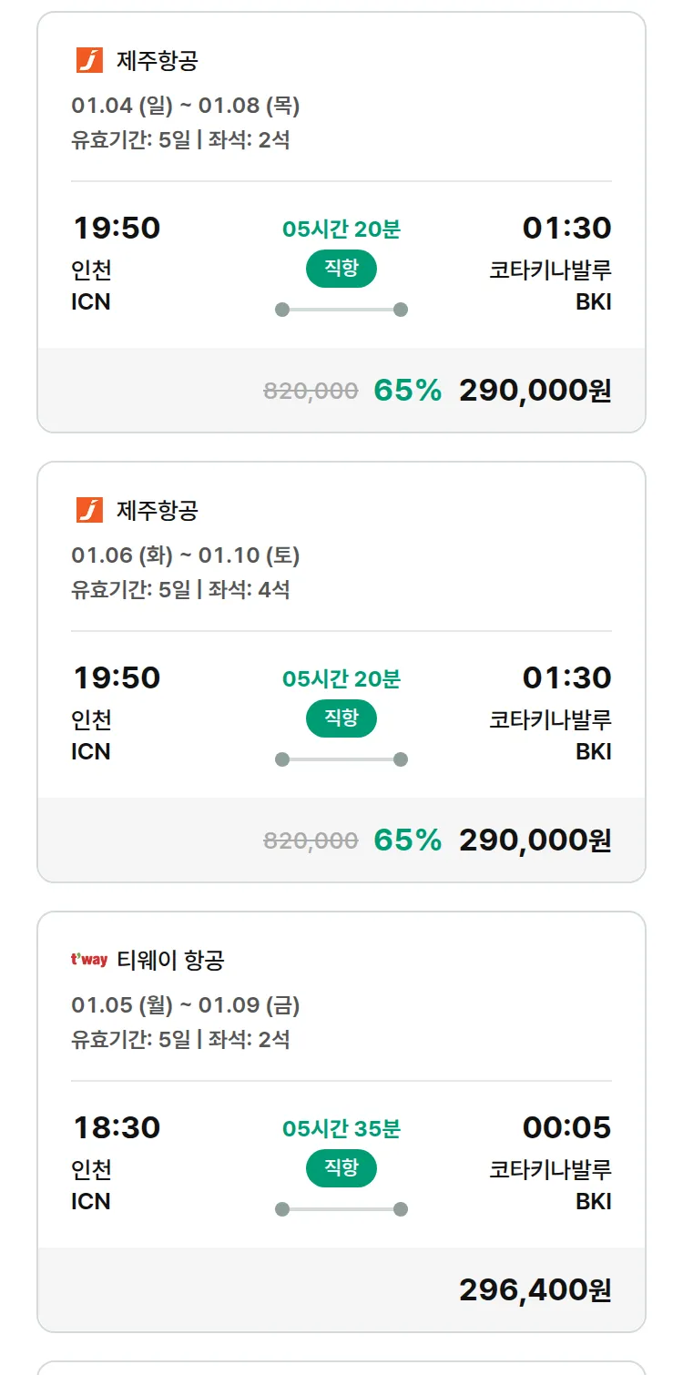Tap 직항 badge on the 18:30 flight
This screenshot has width=683, height=1375.
click(x=341, y=1168)
